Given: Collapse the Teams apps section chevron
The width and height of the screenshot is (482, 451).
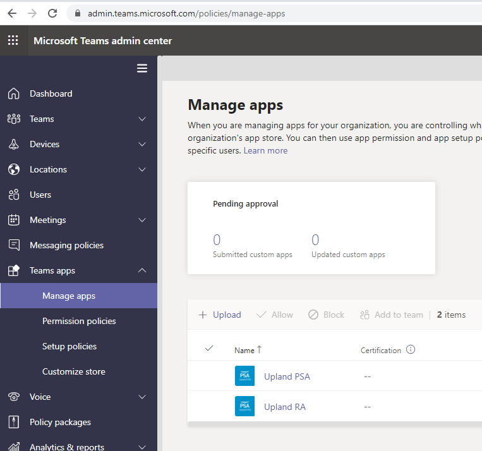Looking at the screenshot, I should [142, 270].
